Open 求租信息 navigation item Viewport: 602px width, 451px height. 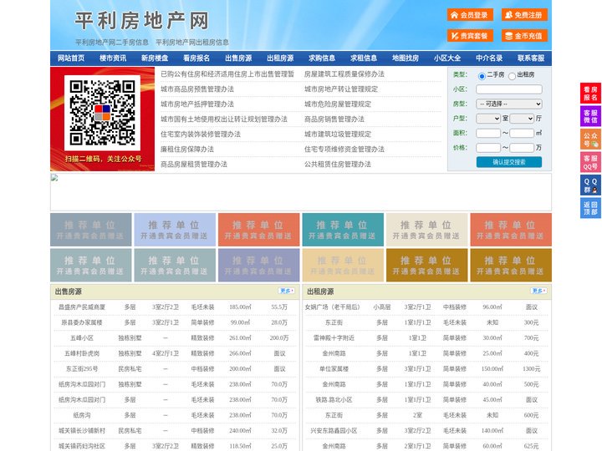364,58
